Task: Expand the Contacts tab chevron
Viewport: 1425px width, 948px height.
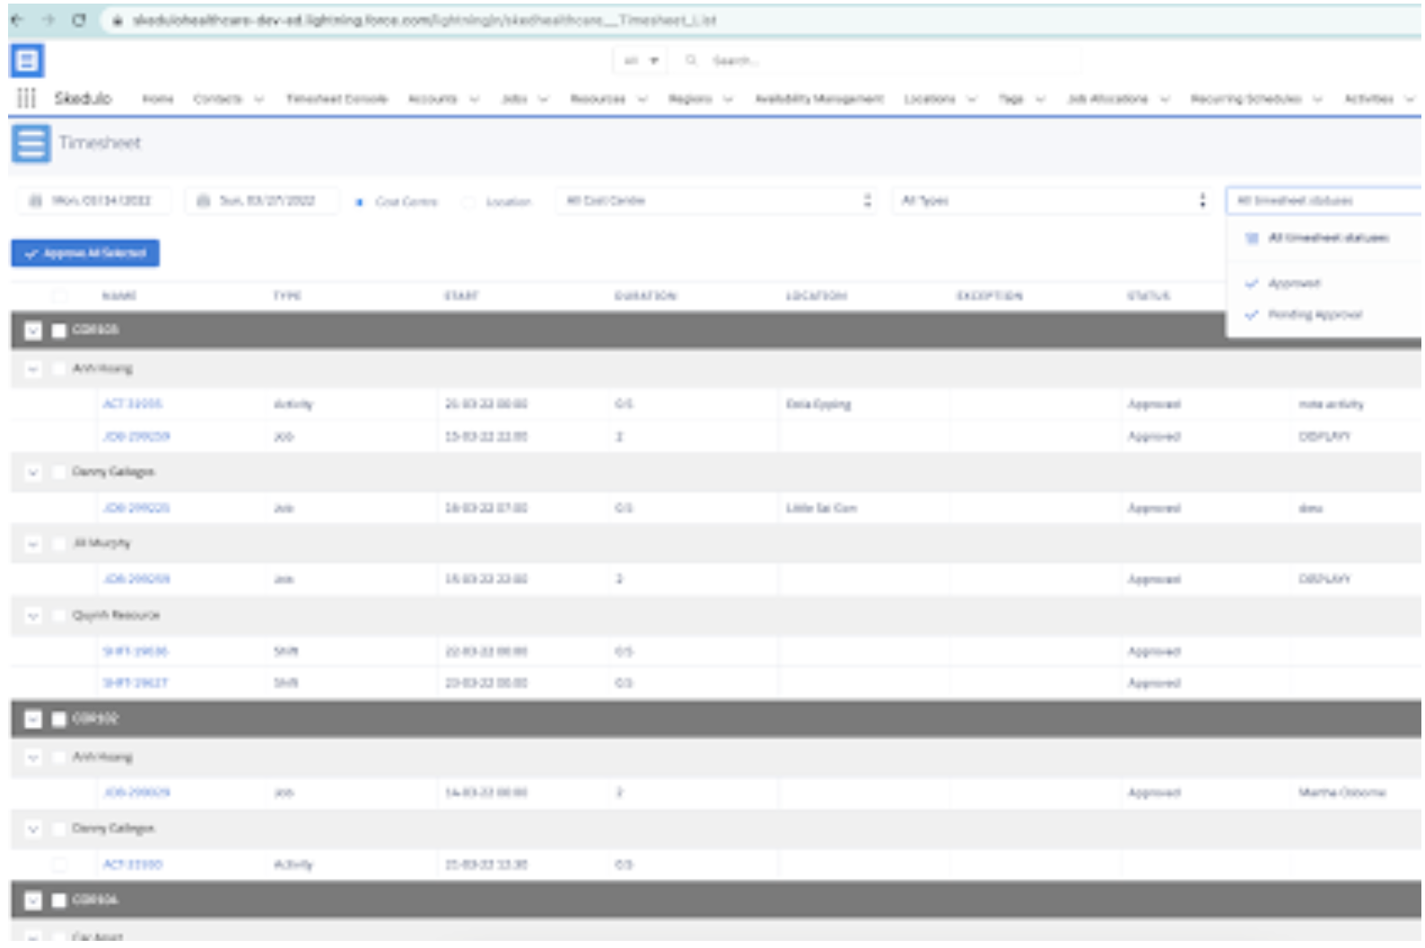Action: click(258, 99)
